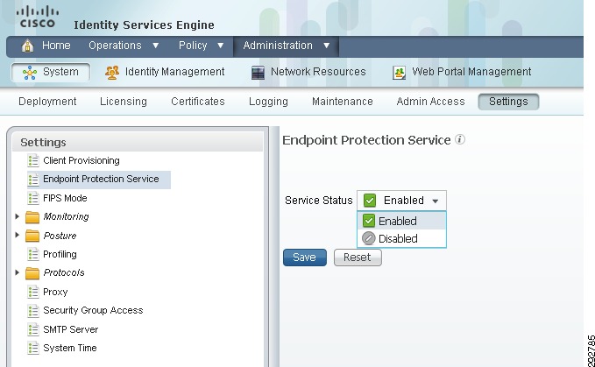The width and height of the screenshot is (595, 367).
Task: Choose Enabled in the status list
Action: point(402,221)
